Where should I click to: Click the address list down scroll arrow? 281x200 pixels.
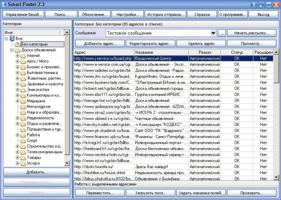tap(276, 177)
